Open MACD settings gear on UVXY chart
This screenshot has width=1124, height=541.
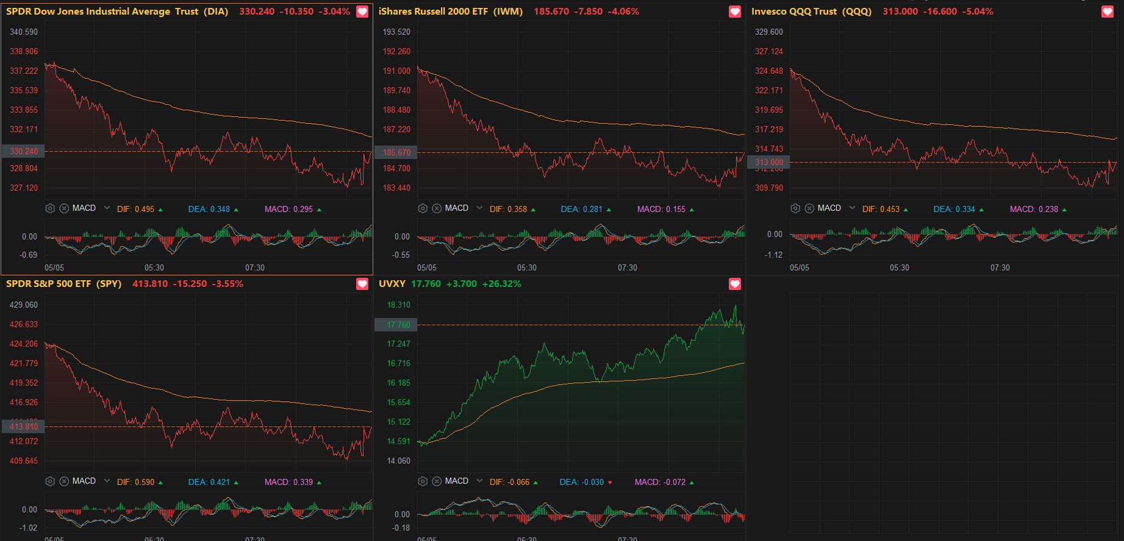click(x=423, y=481)
